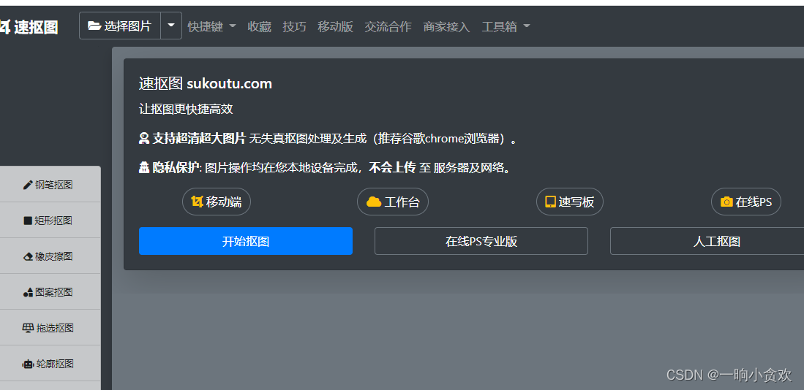Open the 在线PS camera button
804x390 pixels.
pyautogui.click(x=746, y=202)
